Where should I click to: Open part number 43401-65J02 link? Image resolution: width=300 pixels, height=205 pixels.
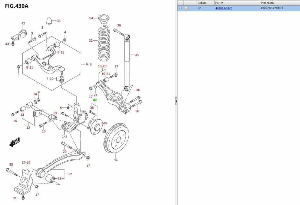[223, 8]
